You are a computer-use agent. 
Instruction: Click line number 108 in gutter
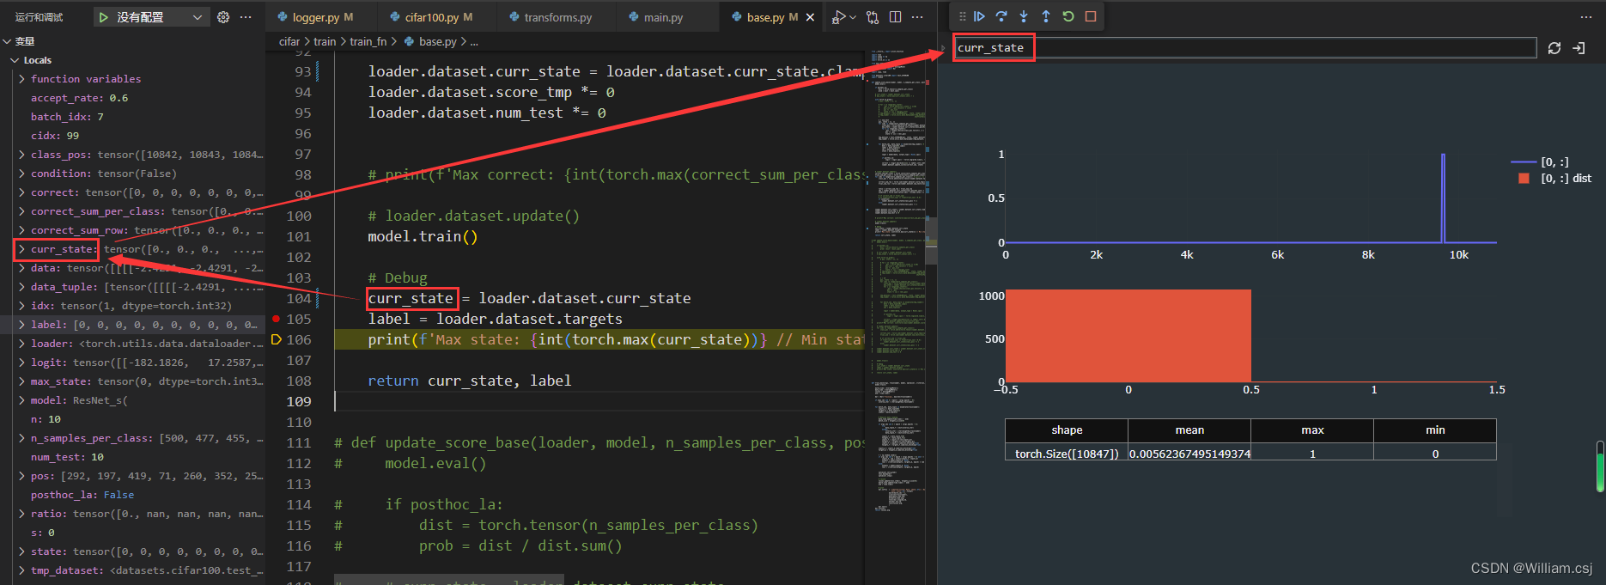(x=299, y=381)
